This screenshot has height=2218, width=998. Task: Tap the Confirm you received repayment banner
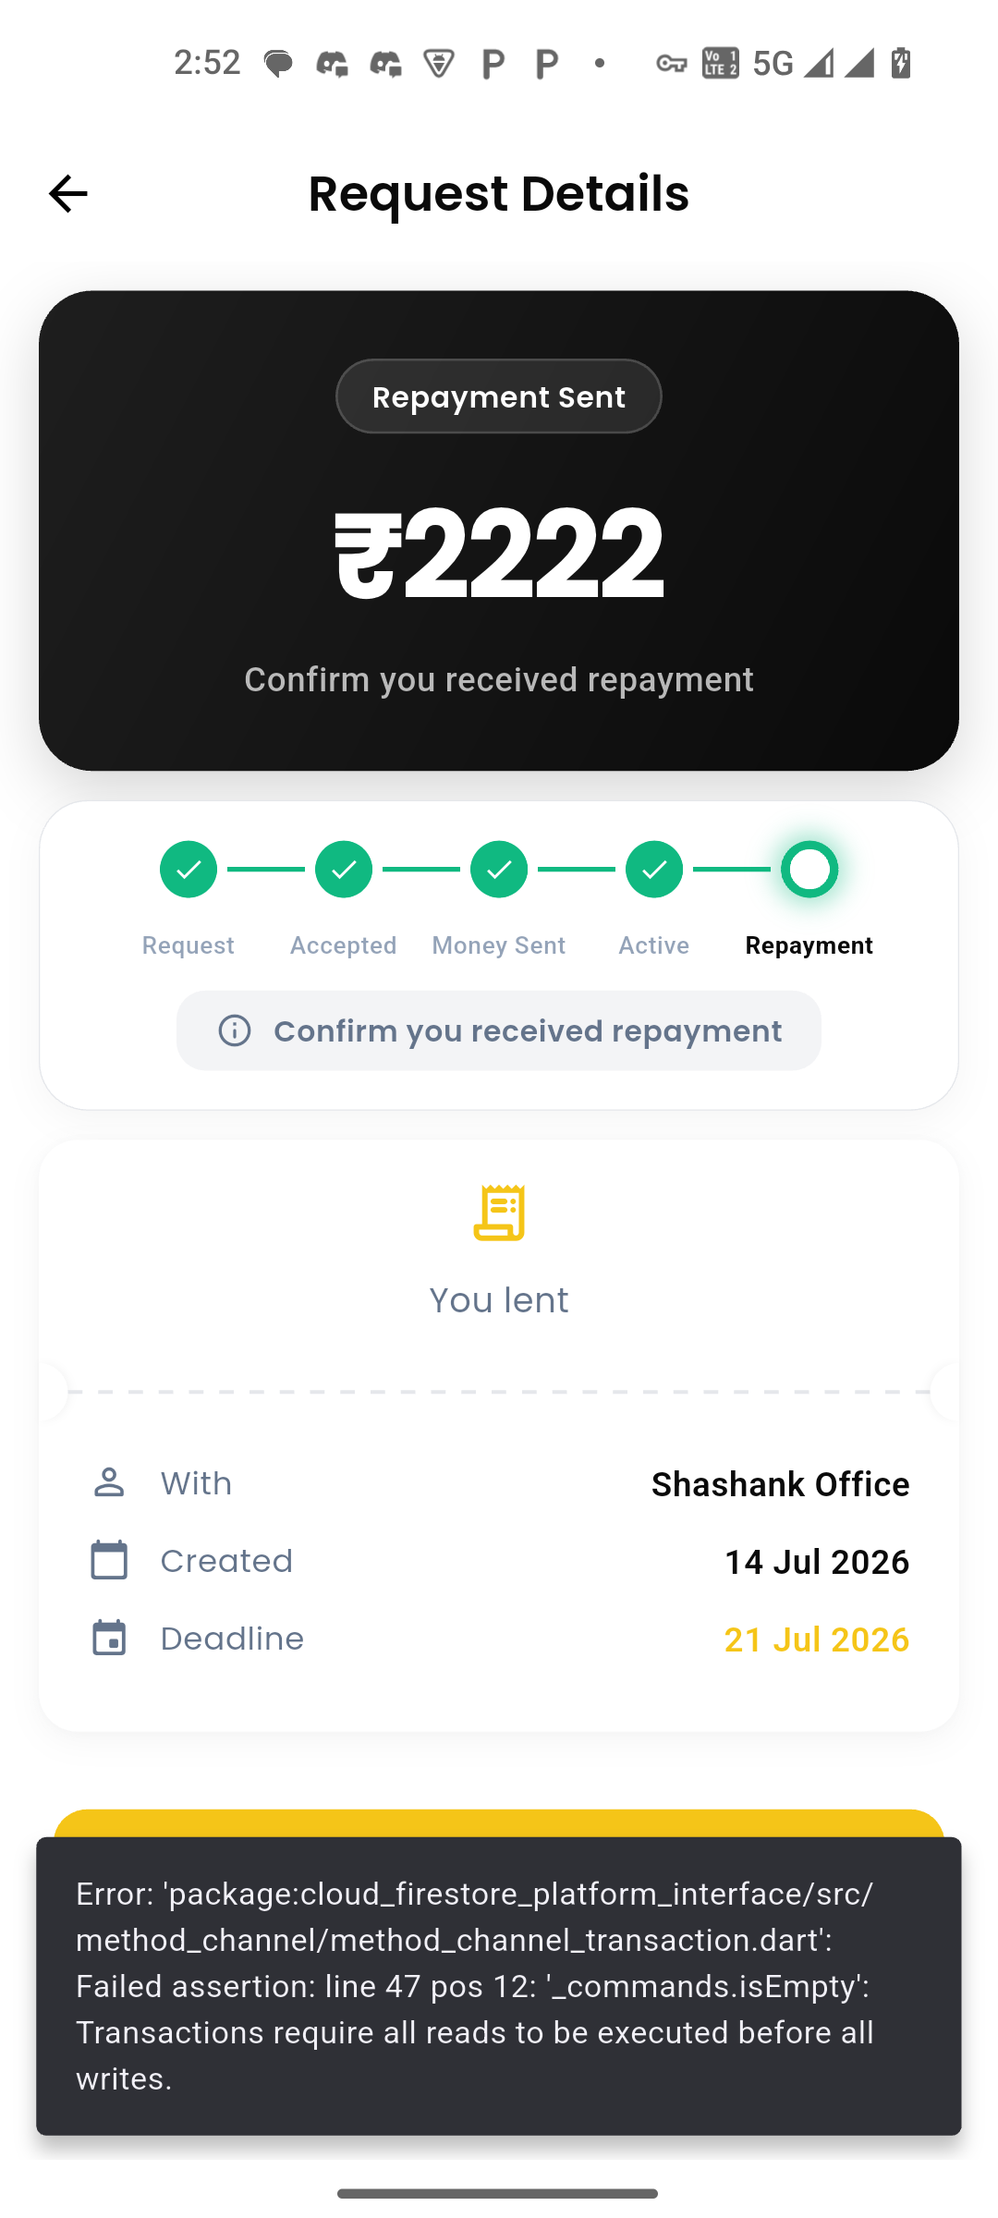point(499,1030)
